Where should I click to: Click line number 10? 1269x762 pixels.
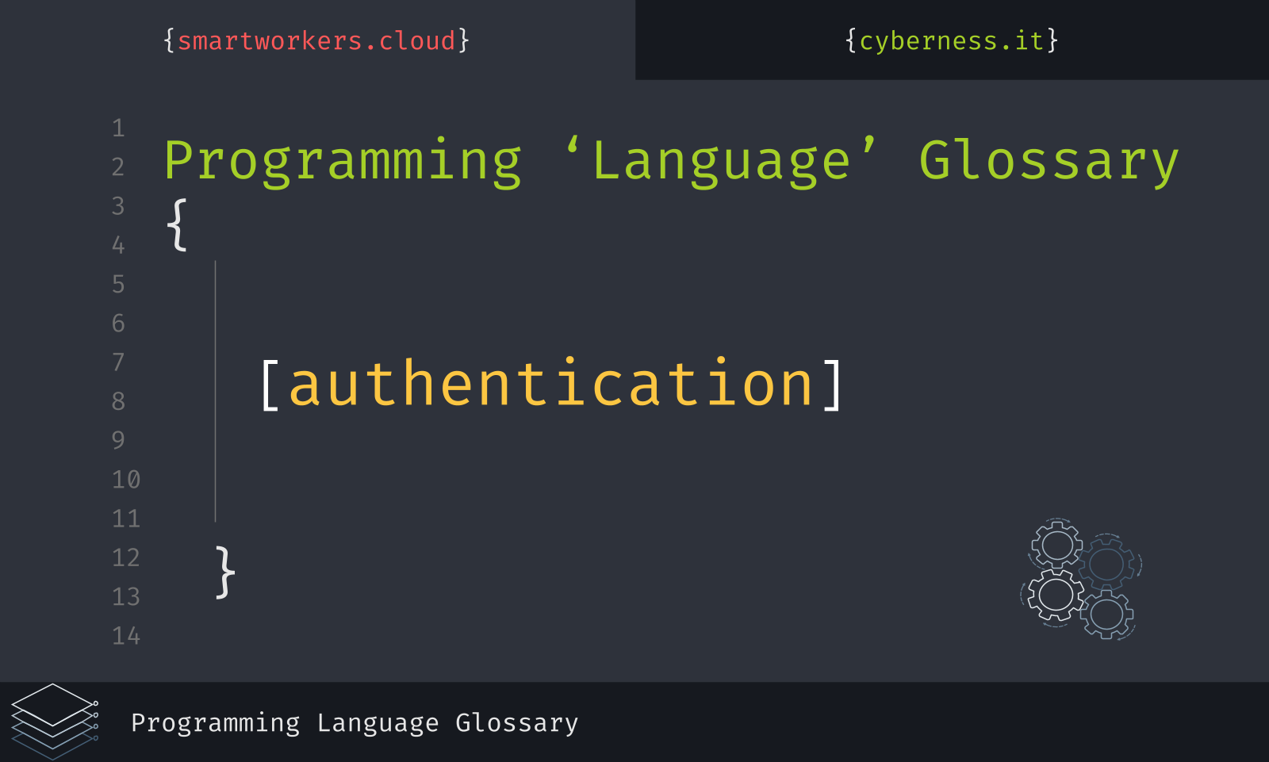(x=126, y=480)
